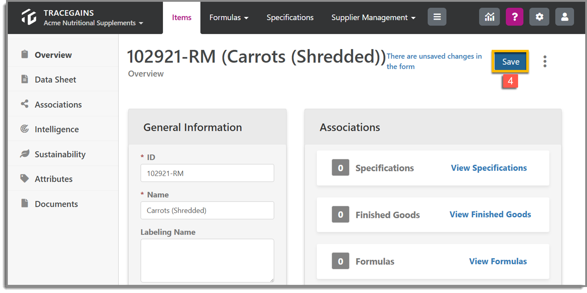Click the Associations share icon
The height and width of the screenshot is (293, 587).
[x=25, y=104]
